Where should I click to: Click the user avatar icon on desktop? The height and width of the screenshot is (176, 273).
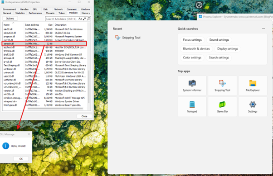(199, 5)
